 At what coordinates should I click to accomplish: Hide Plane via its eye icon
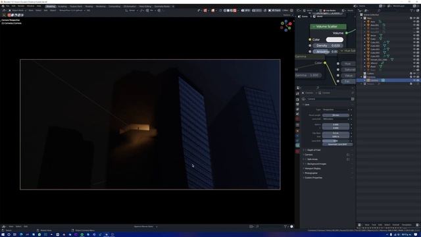414,66
